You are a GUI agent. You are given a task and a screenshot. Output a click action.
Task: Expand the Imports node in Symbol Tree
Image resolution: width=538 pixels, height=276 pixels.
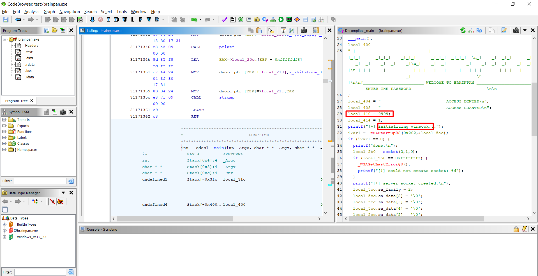coord(4,120)
